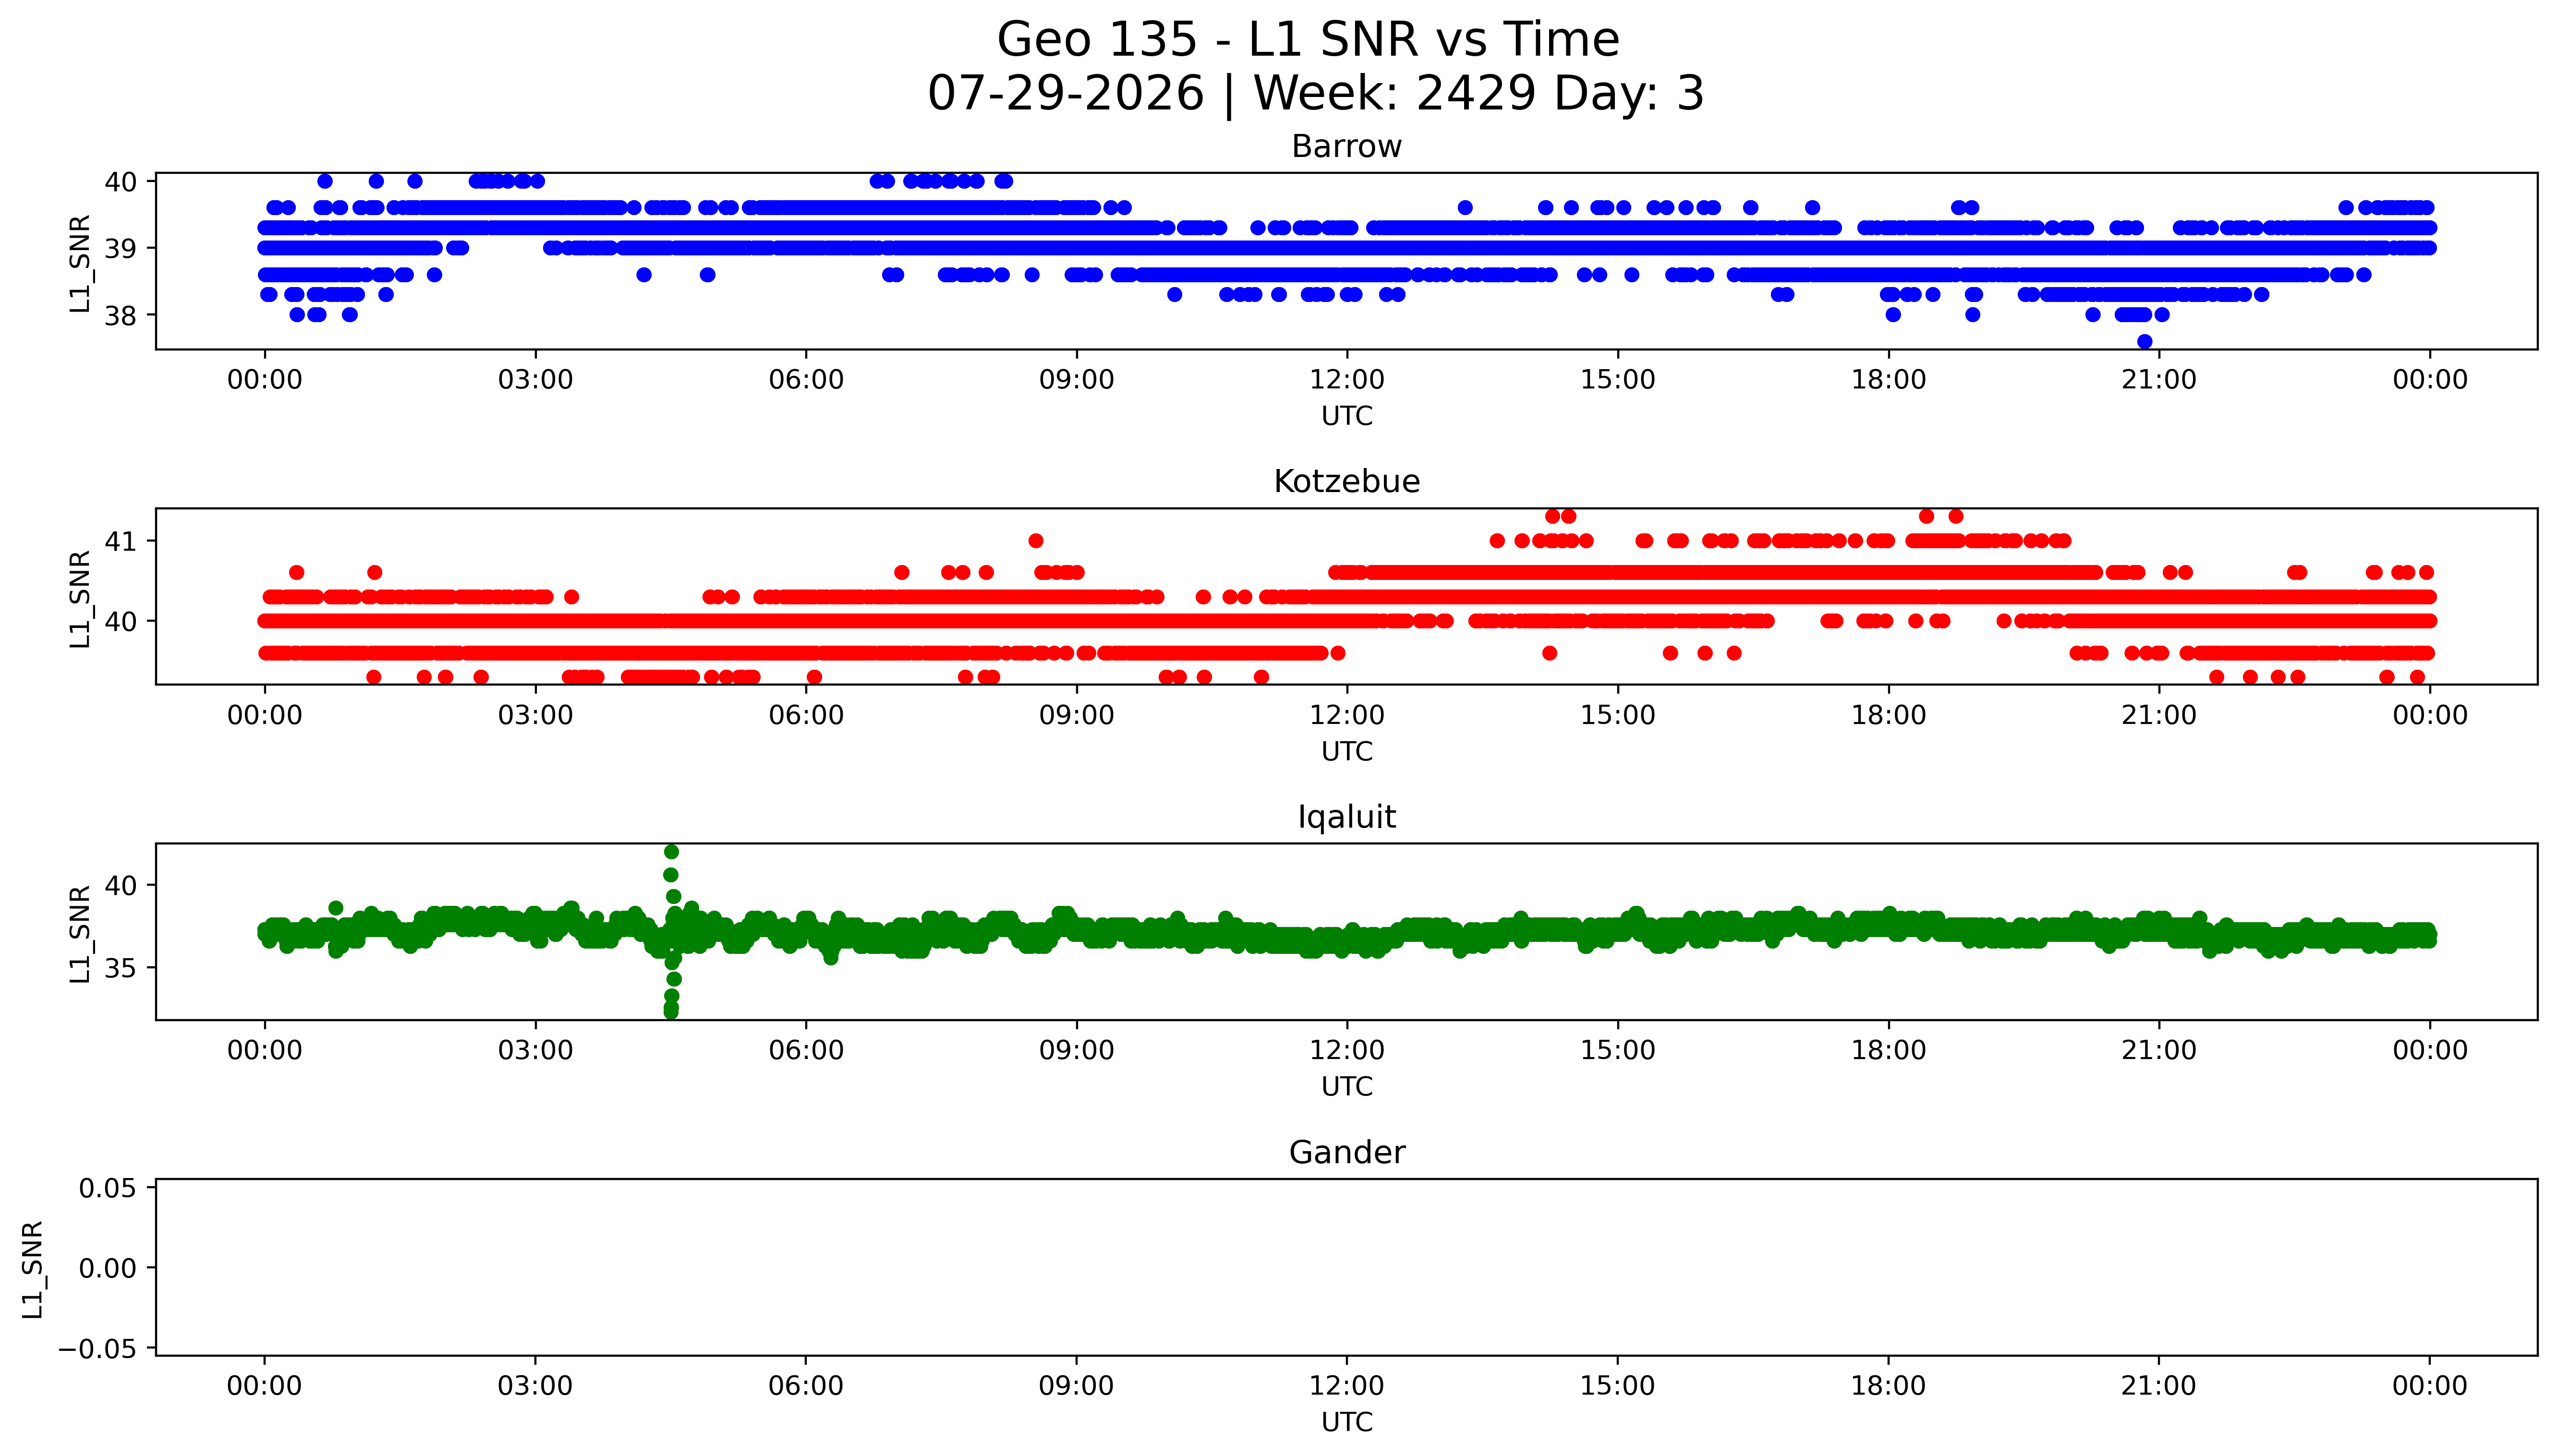Click the isolated red Kotzebue point at 41 near 08:30
The image size is (2557, 1456).
[1036, 541]
